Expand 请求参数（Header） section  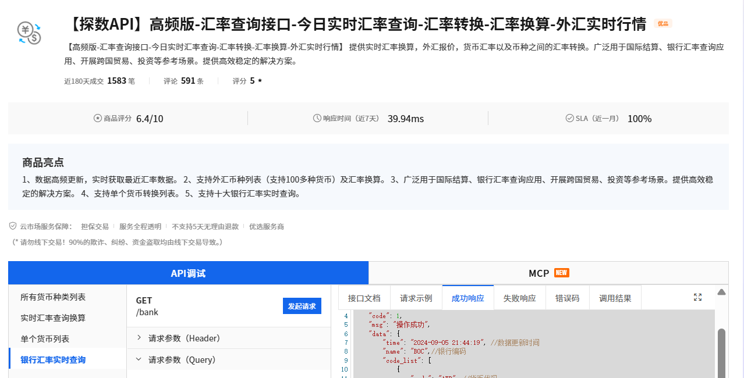pos(229,338)
